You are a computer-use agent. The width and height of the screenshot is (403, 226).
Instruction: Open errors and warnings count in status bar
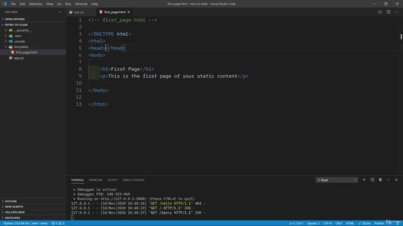coord(58,223)
